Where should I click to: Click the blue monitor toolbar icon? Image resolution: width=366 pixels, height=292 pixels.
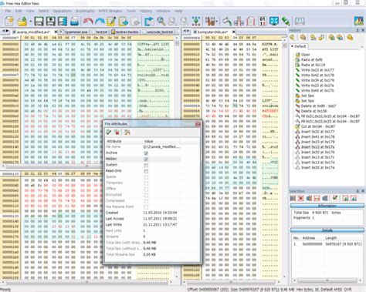click(274, 22)
